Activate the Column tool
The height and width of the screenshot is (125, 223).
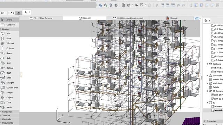coord(9,48)
